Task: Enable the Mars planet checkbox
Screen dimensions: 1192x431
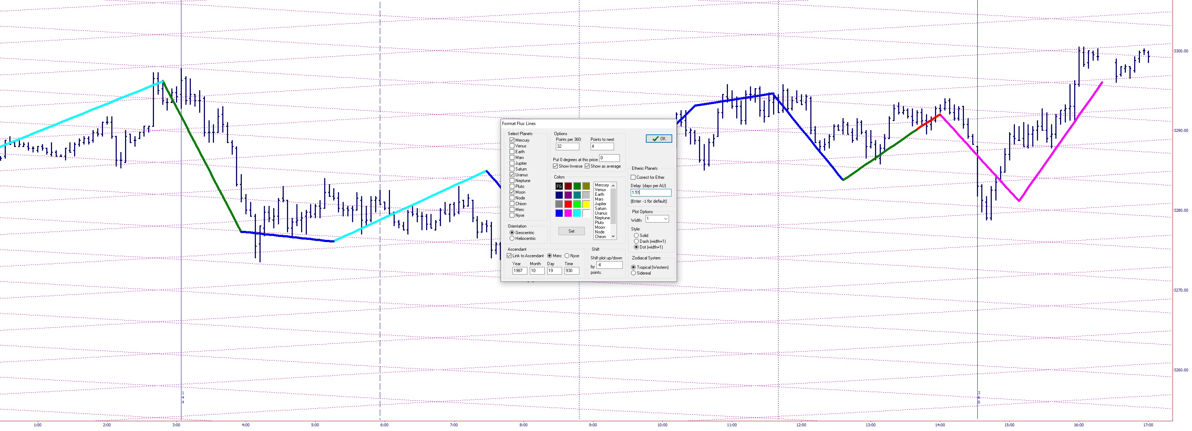Action: 512,157
